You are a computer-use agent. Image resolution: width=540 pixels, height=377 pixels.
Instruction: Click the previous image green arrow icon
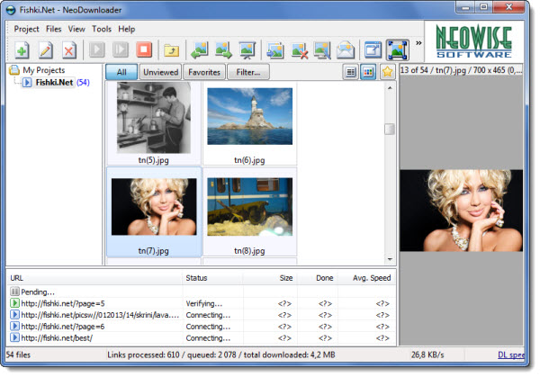199,49
